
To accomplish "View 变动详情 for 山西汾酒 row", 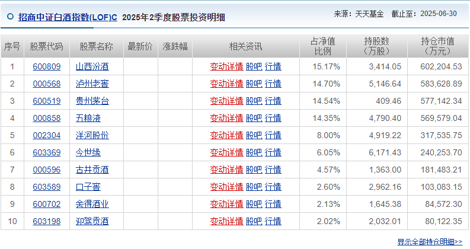I will click(x=226, y=66).
